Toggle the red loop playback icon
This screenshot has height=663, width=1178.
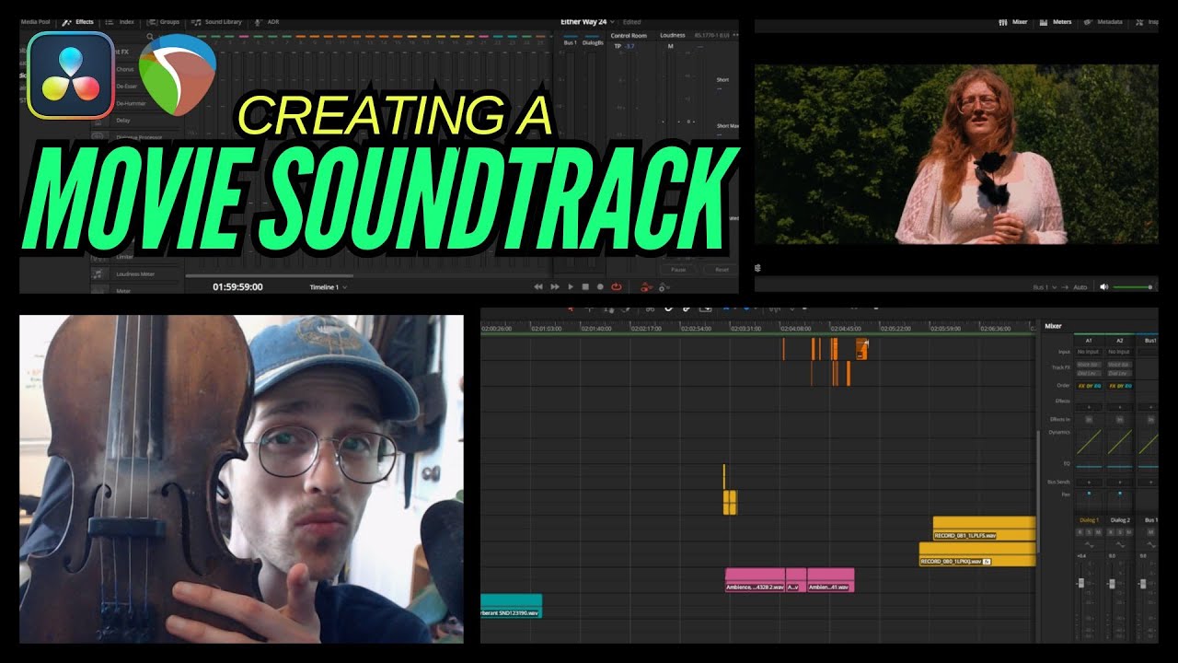tap(616, 286)
